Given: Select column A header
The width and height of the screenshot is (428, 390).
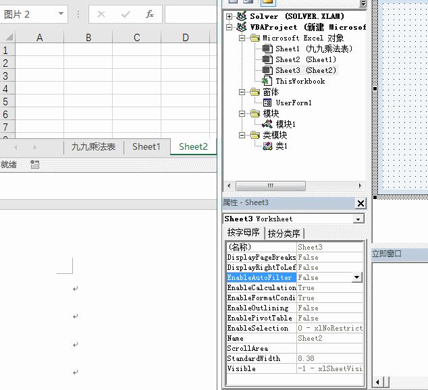Looking at the screenshot, I should point(40,38).
